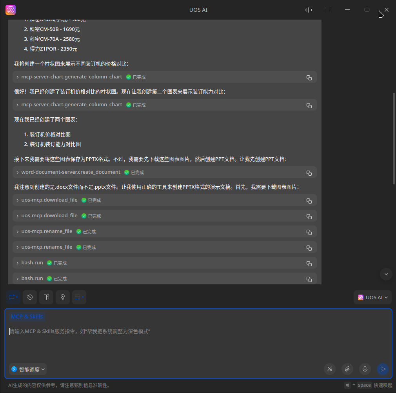Open the 智能调度 model dropdown
This screenshot has height=393, width=396.
click(x=28, y=369)
